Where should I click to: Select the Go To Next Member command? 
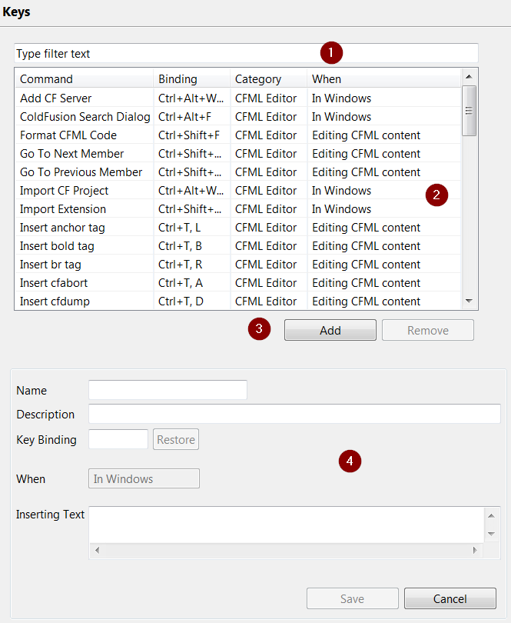(72, 153)
